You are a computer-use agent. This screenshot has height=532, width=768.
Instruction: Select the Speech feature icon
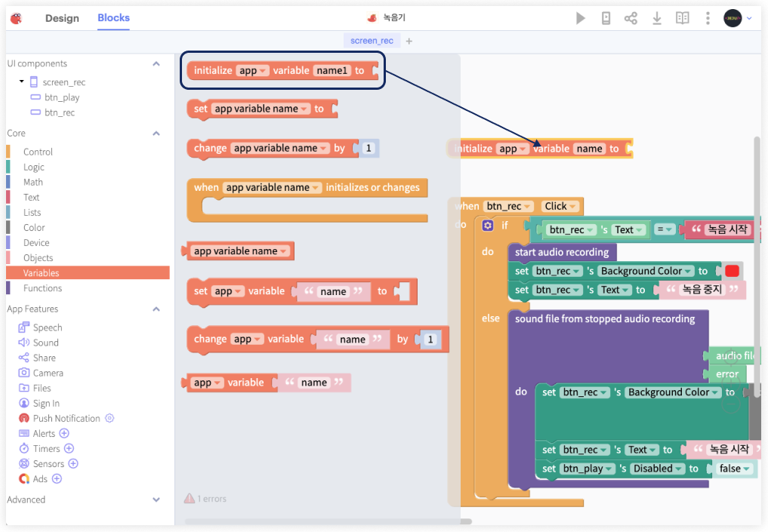[x=23, y=327]
